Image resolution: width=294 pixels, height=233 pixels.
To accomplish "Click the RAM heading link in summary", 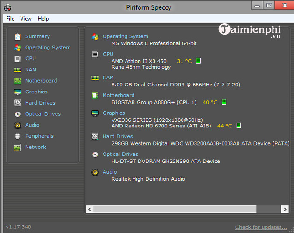I will 108,78.
